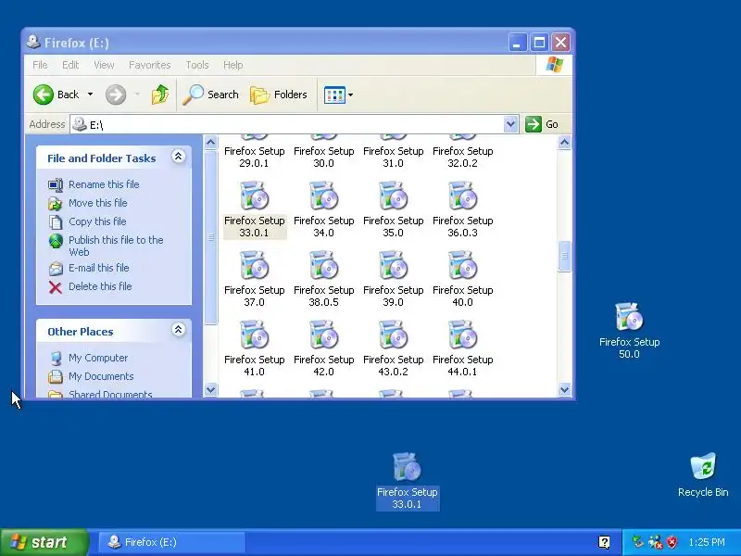Screen dimensions: 741x556
Task: Open the View menu
Action: [104, 65]
